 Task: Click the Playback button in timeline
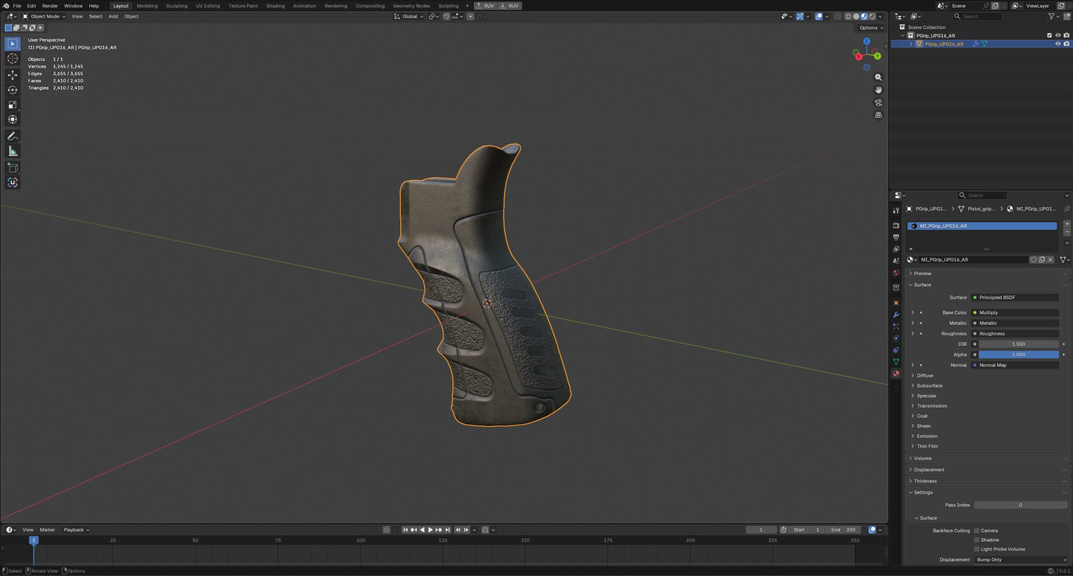coord(76,530)
